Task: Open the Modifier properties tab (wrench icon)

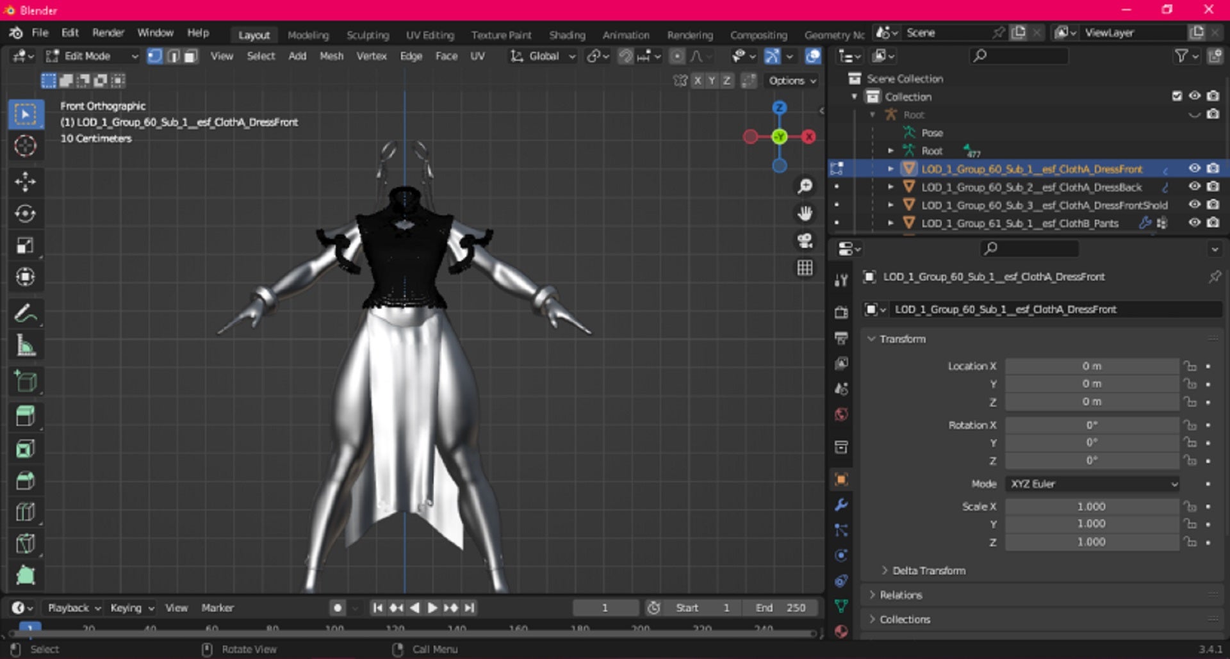Action: (841, 505)
